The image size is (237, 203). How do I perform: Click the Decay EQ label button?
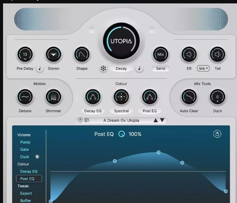(93, 111)
